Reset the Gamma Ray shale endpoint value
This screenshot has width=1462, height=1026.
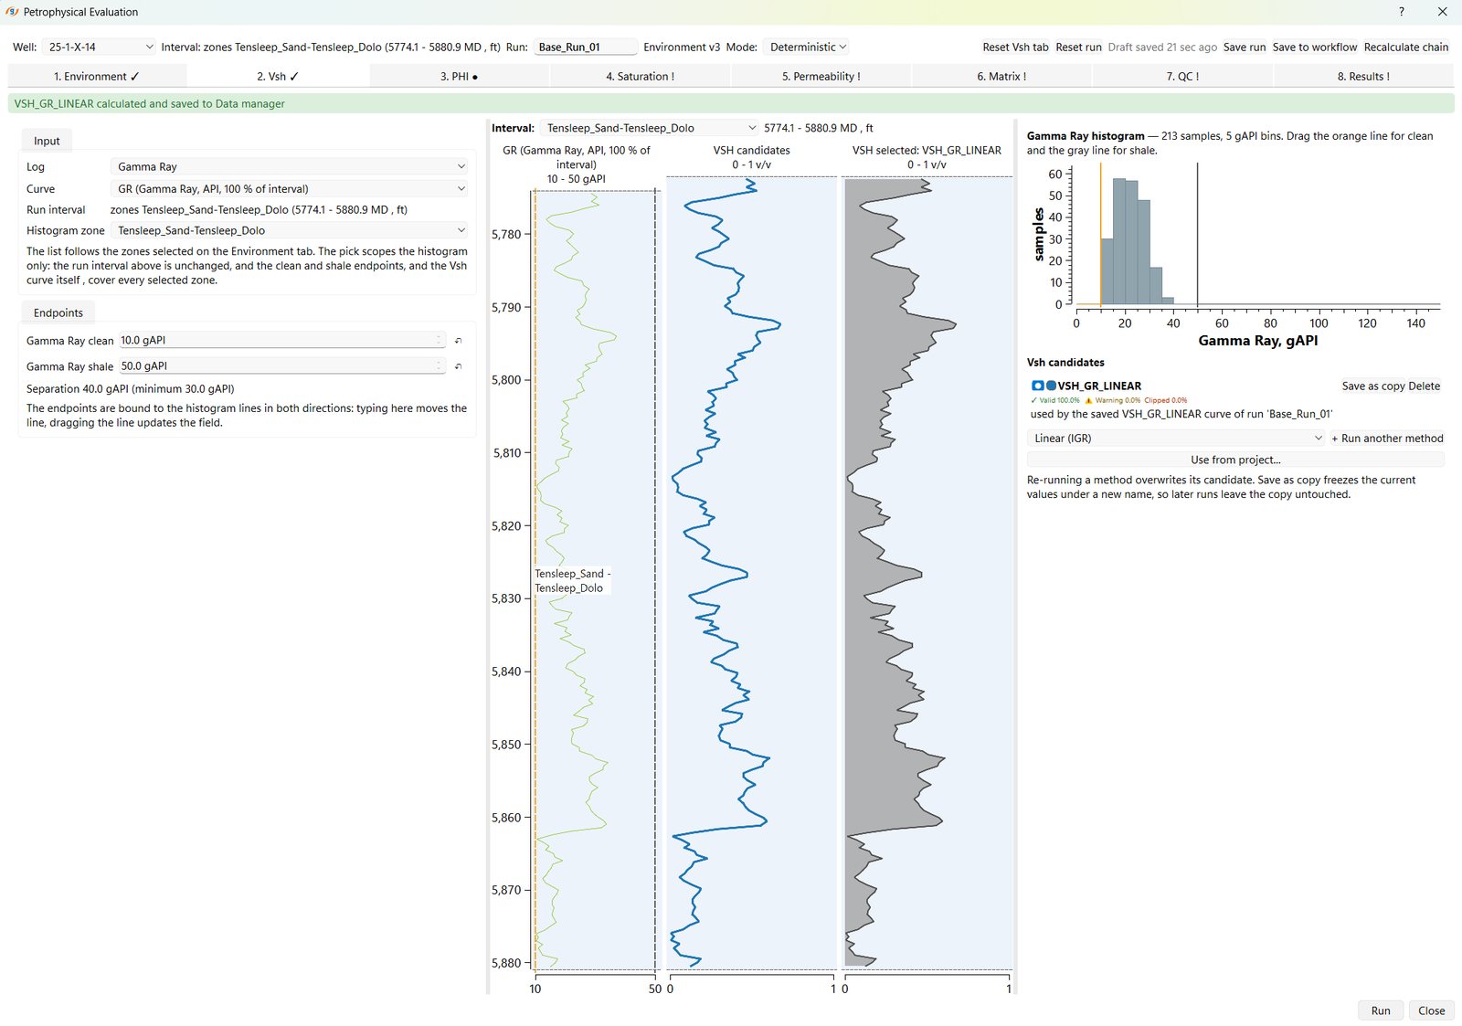click(458, 366)
